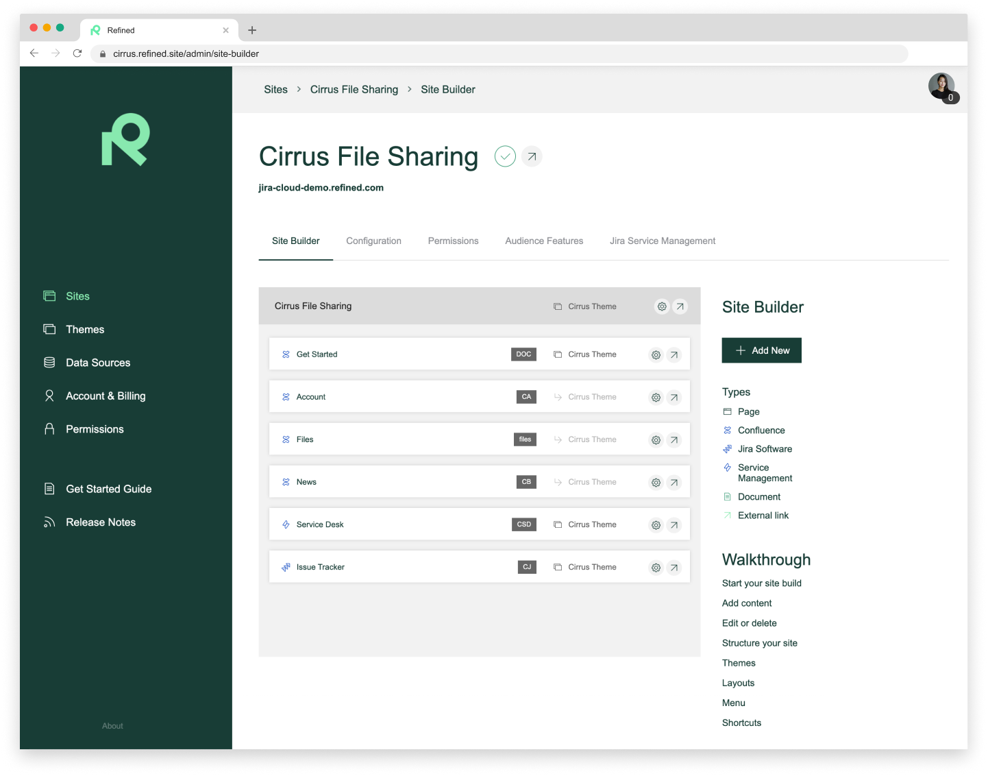
Task: Open the settings gear on the News row
Action: click(x=656, y=482)
